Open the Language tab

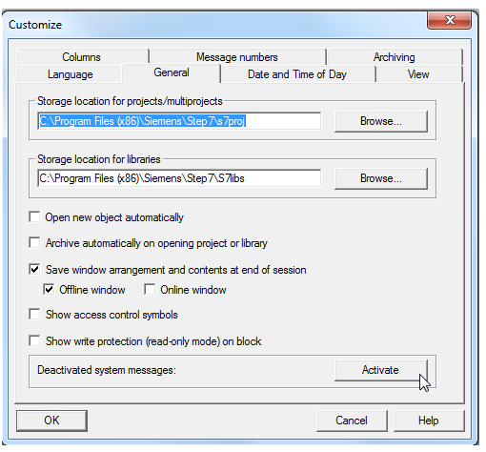pyautogui.click(x=70, y=74)
